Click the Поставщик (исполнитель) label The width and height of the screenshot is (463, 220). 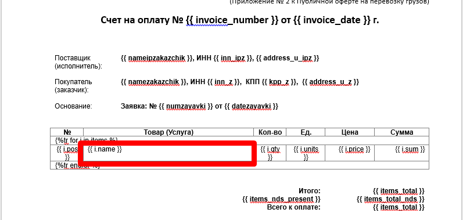pyautogui.click(x=78, y=62)
